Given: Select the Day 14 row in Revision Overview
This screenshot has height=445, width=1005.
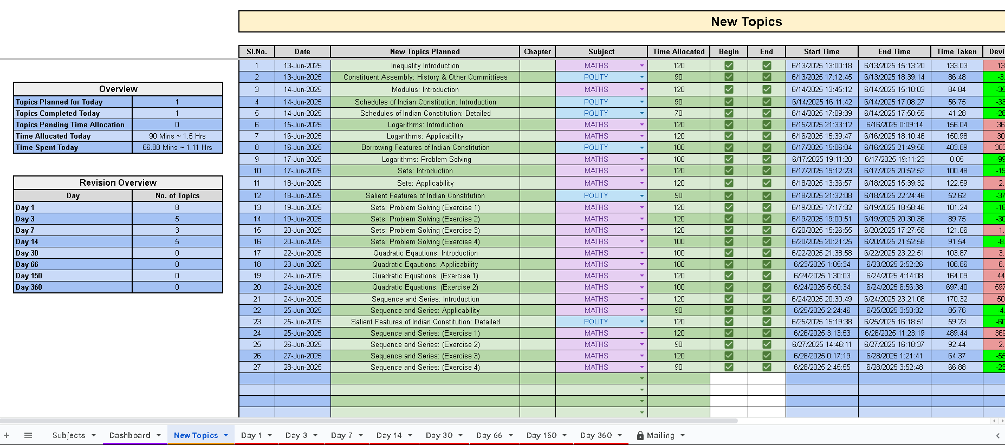Looking at the screenshot, I should (x=118, y=241).
